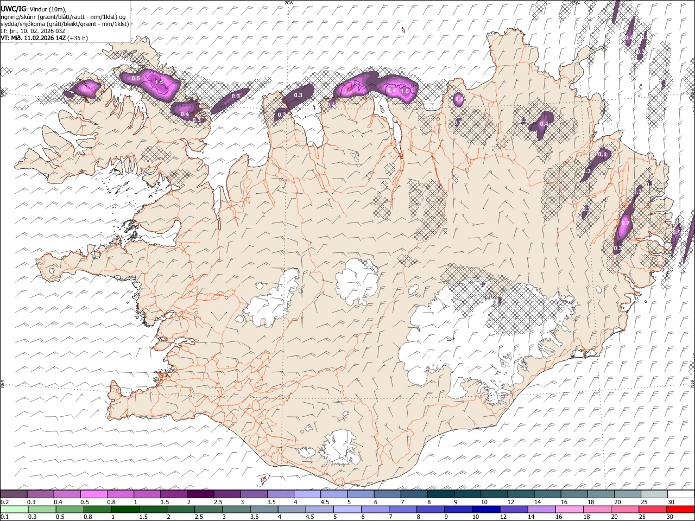Click the "0.5" value in Westfjords snow patch
The image size is (695, 521).
[136, 79]
